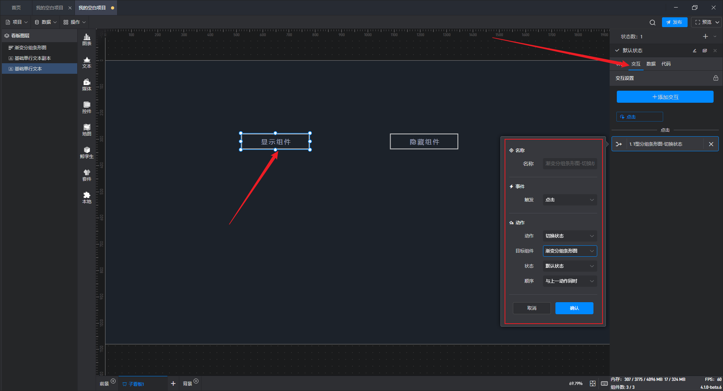Open the 动作 action dropdown
The width and height of the screenshot is (723, 391).
(x=570, y=236)
